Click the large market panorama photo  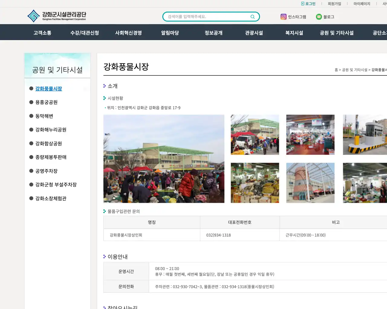[x=164, y=158]
